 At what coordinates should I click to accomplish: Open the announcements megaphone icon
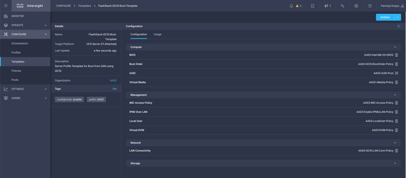[326, 6]
